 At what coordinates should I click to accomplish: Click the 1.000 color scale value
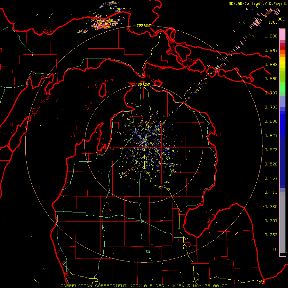point(271,36)
